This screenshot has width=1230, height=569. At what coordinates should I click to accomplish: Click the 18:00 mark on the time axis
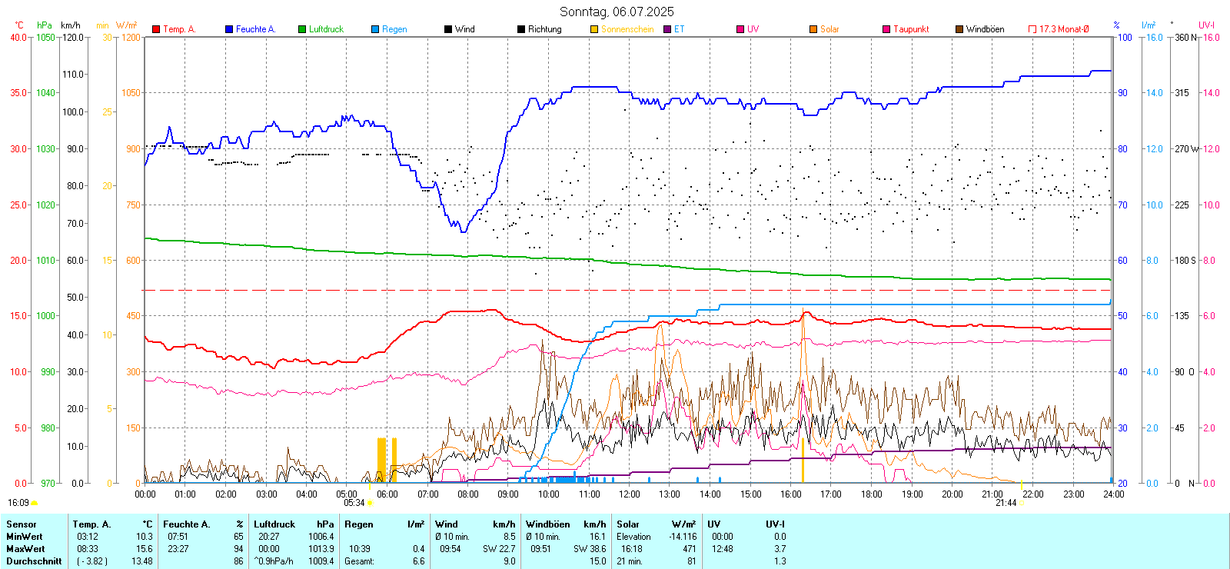(871, 494)
